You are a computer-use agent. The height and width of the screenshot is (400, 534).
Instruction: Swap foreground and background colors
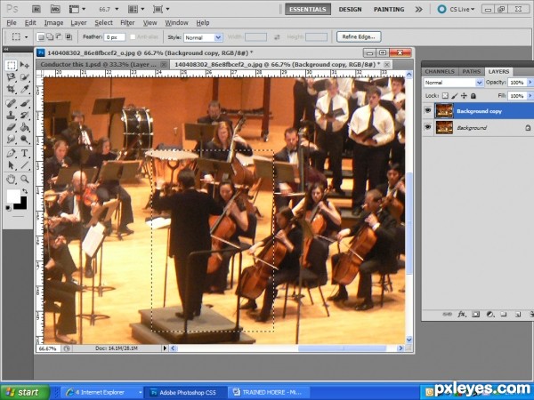coord(25,191)
